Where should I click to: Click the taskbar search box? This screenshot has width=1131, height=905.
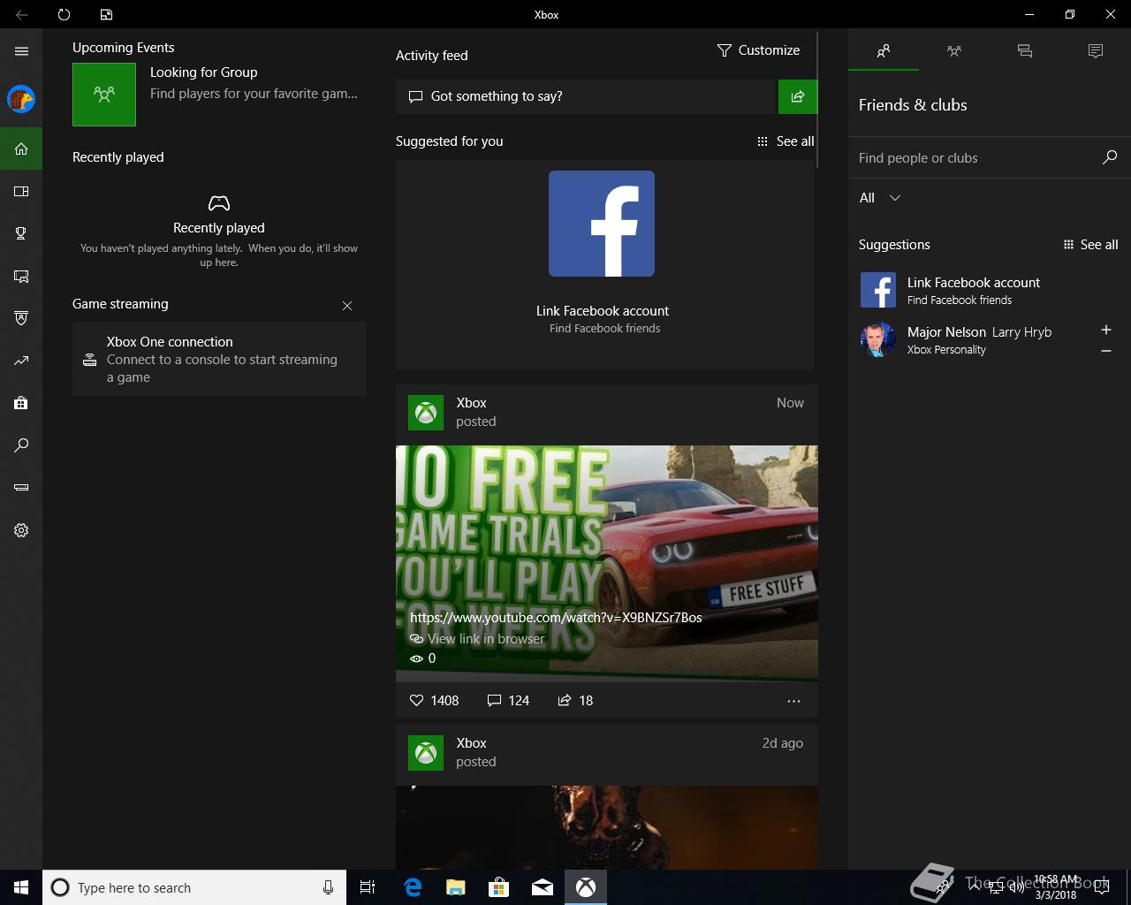click(x=194, y=887)
